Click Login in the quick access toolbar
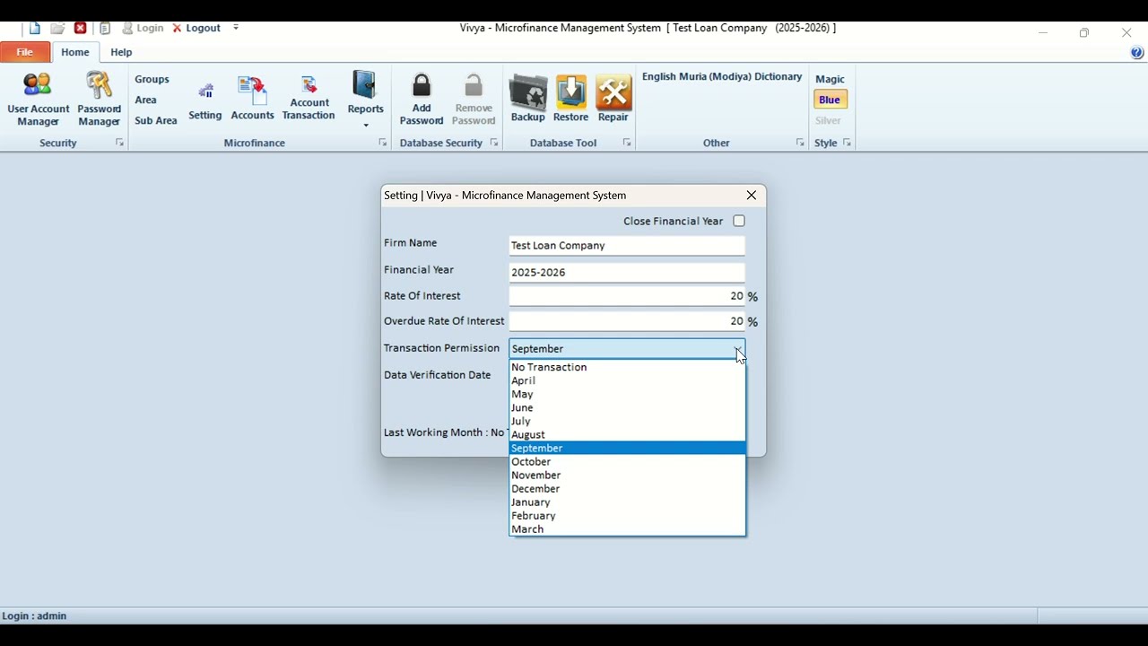The height and width of the screenshot is (646, 1148). click(143, 28)
